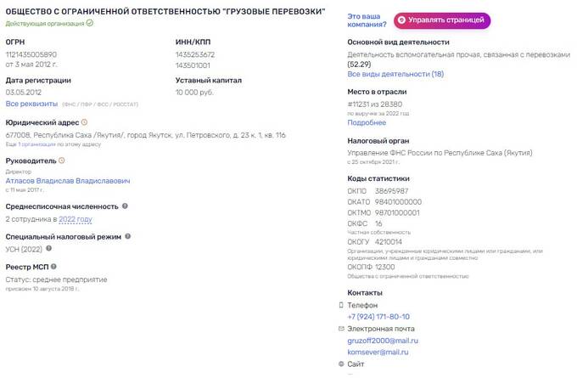Click the globe icon beside Сайт
Screen dimensions: 577x378
[341, 364]
